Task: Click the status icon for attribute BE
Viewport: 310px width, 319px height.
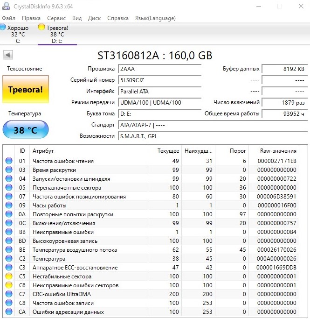Action: coord(9,249)
